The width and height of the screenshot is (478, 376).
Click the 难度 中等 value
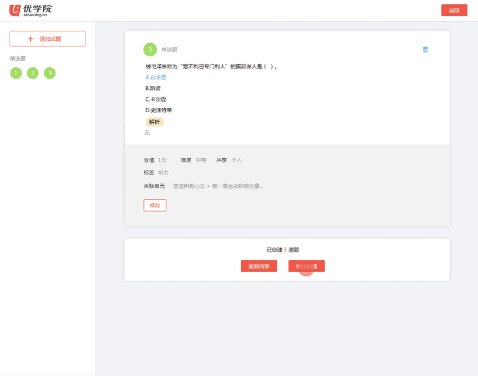(201, 160)
